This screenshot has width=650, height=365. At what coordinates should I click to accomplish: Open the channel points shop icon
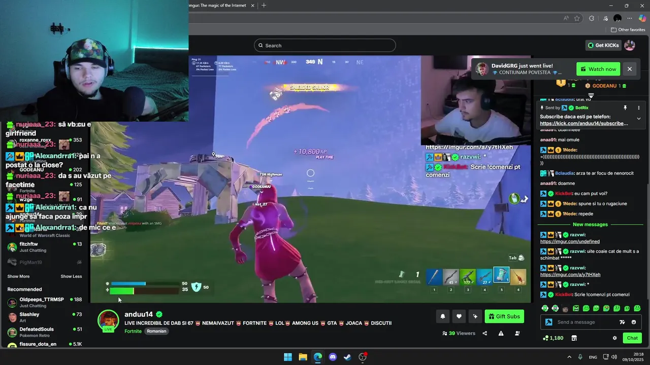point(574,338)
